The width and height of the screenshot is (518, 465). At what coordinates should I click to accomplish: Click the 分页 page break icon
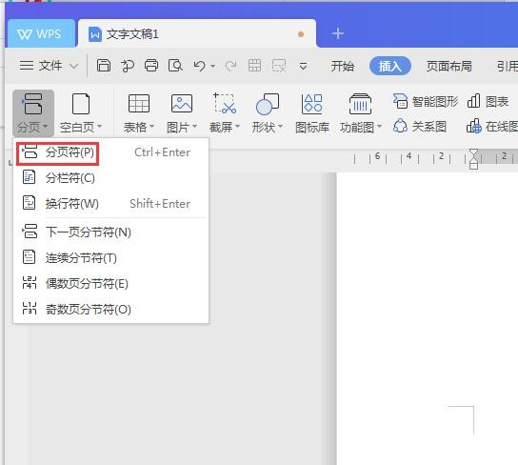pyautogui.click(x=32, y=104)
